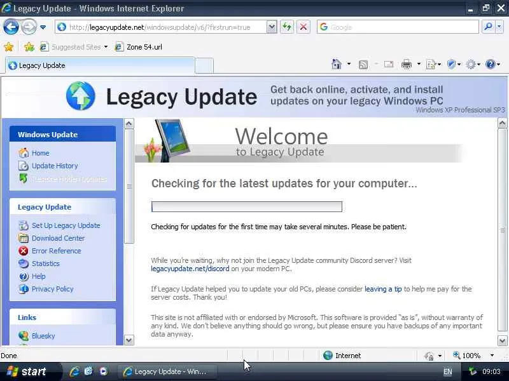Viewport: 509px width, 381px height.
Task: Open the Statistics link
Action: point(45,264)
